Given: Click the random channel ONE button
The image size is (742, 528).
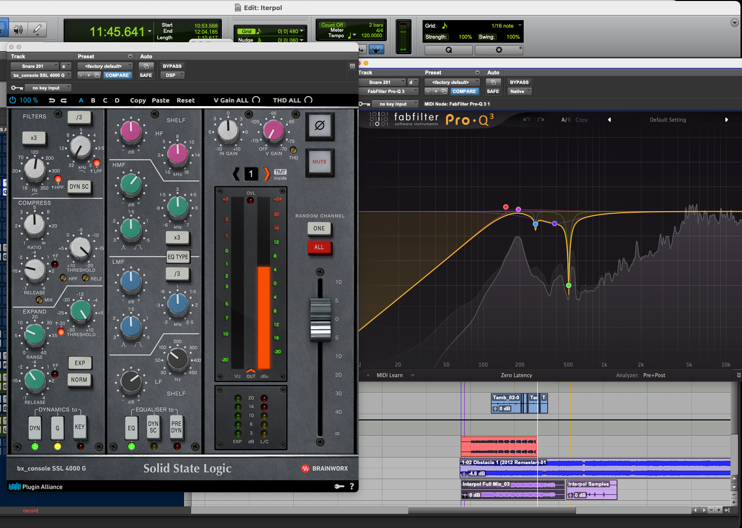Looking at the screenshot, I should (319, 228).
